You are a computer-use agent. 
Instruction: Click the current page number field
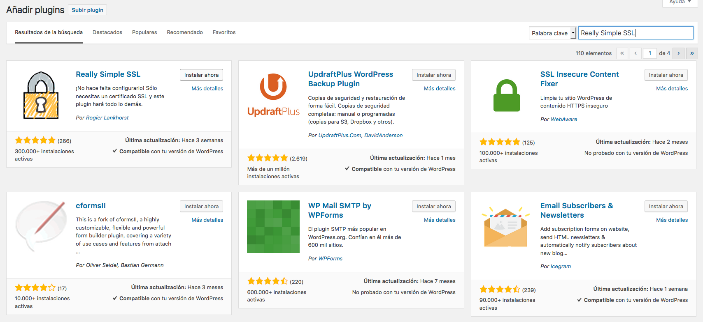tap(650, 53)
